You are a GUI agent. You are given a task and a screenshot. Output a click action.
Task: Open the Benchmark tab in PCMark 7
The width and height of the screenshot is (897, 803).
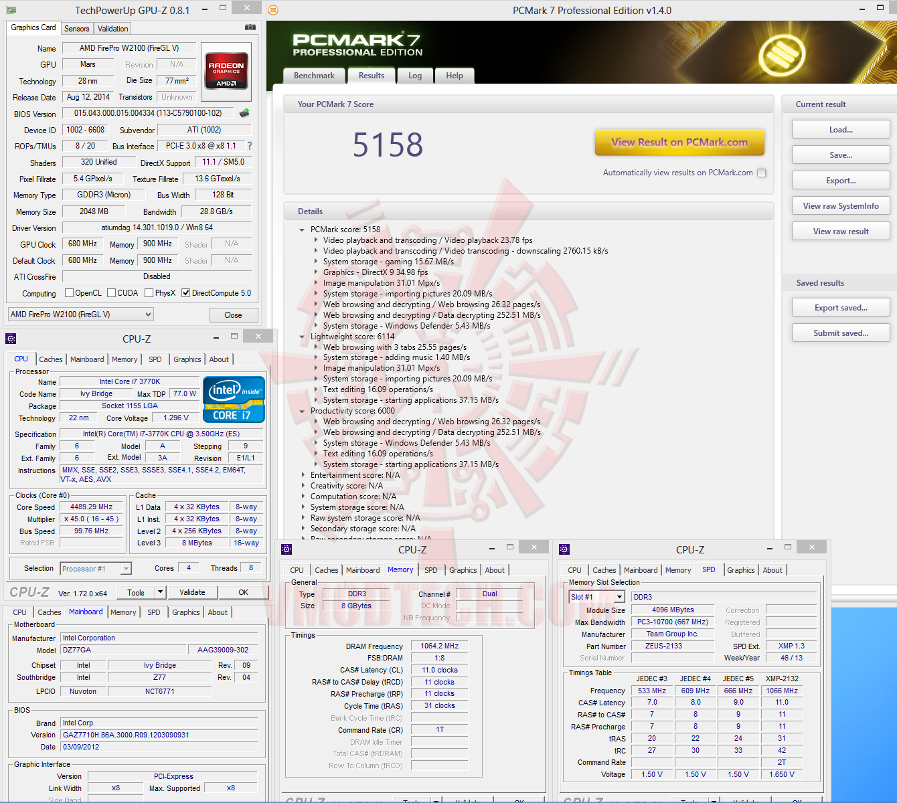(314, 76)
